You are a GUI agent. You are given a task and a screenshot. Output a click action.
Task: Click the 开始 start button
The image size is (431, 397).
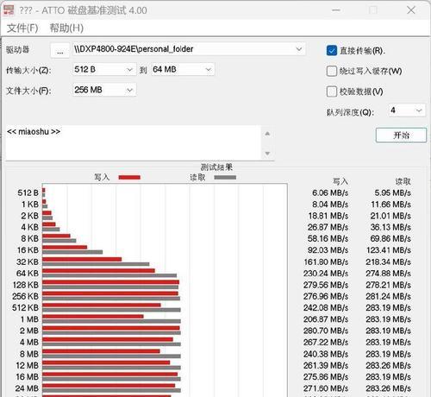[401, 135]
